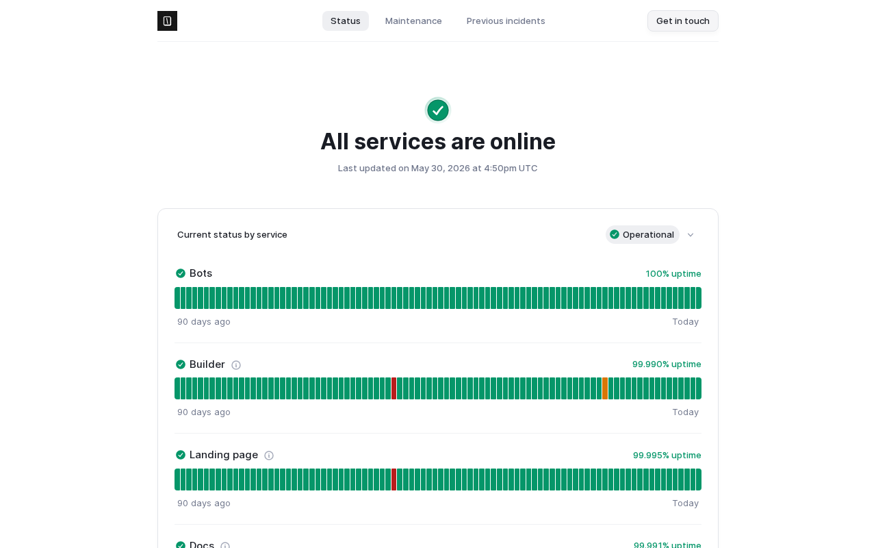Click the red outage bar in Builder timeline
876x548 pixels.
[x=394, y=388]
